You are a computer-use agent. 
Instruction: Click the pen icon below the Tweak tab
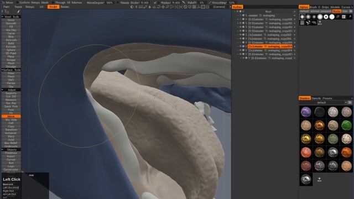pos(18,12)
